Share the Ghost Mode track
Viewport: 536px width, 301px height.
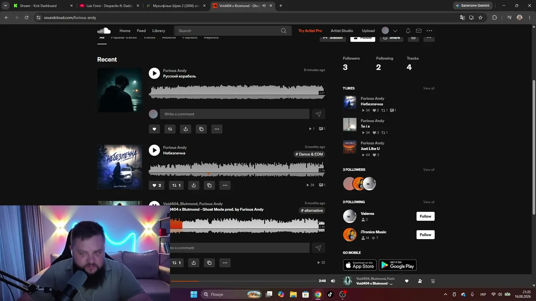[x=193, y=263]
